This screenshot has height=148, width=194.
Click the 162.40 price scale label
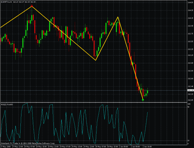coord(191,87)
